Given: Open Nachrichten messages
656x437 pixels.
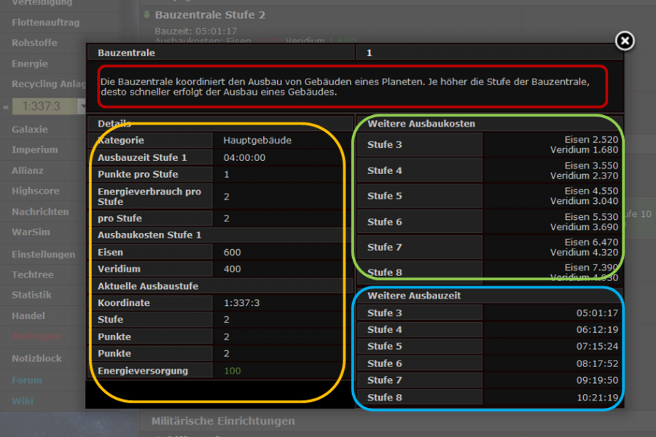Looking at the screenshot, I should [x=40, y=211].
